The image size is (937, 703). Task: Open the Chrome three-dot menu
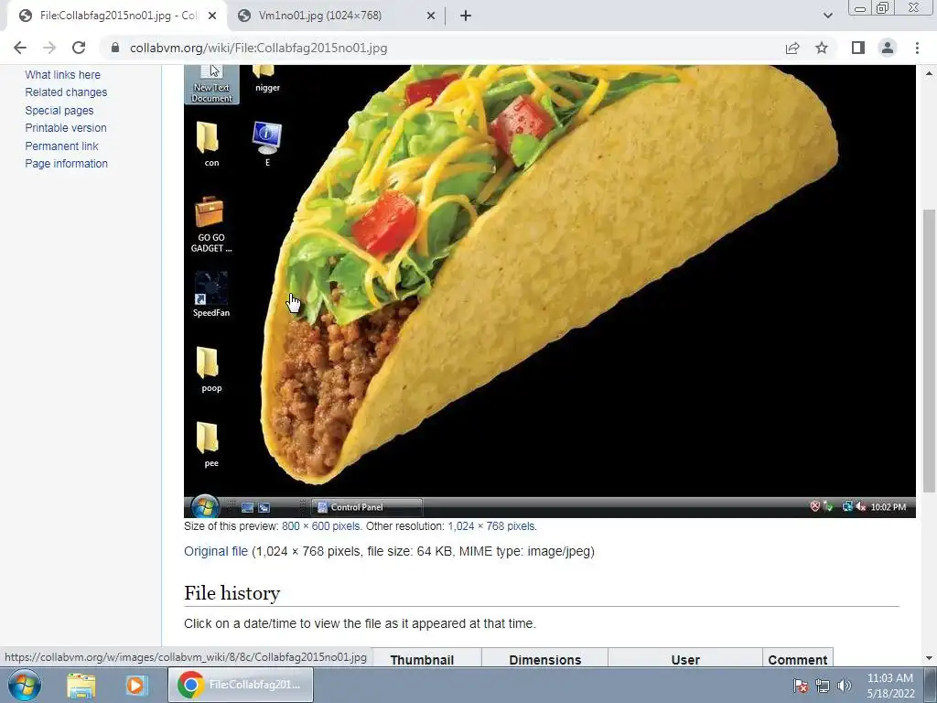(x=917, y=48)
